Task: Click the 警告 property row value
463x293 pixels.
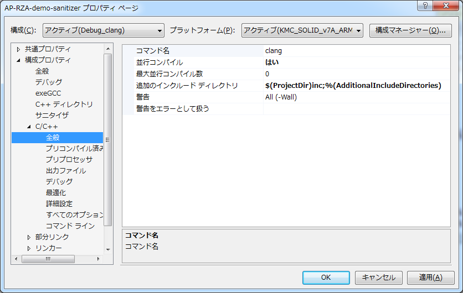Action: pyautogui.click(x=354, y=97)
